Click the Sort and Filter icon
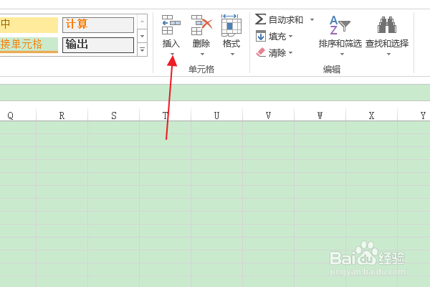This screenshot has width=430, height=287. 340,25
